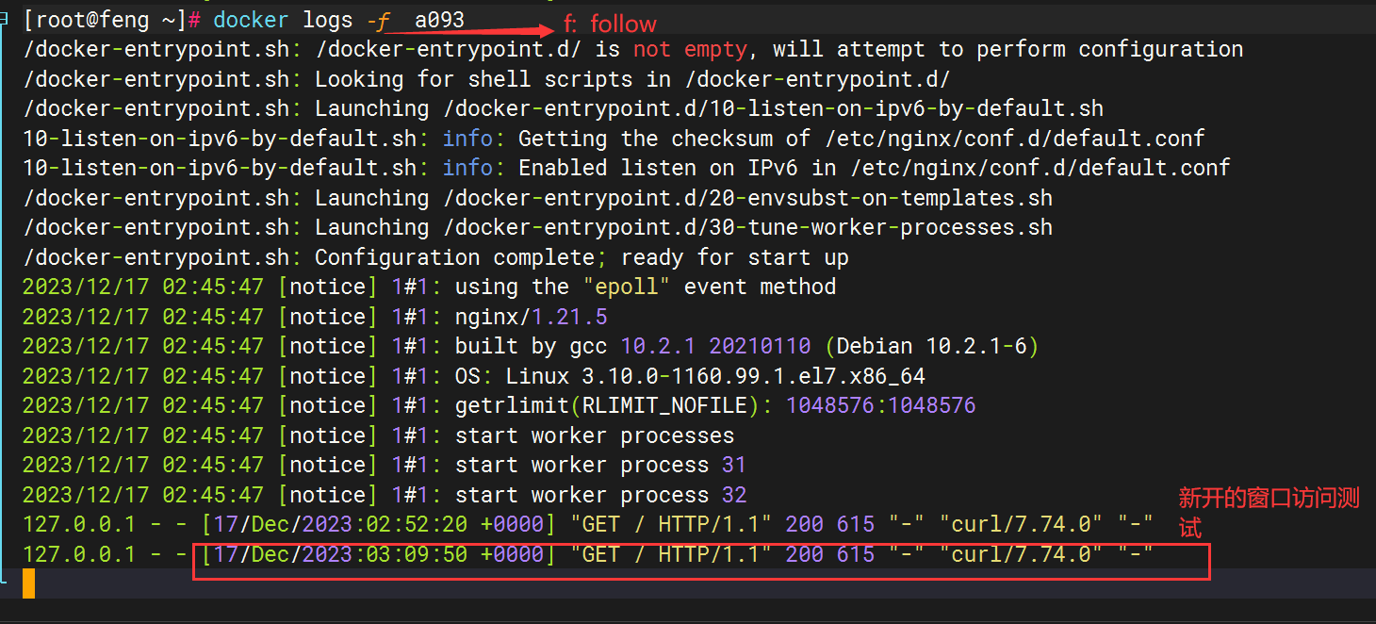1376x624 pixels.
Task: Click the getrlimit(RLIMIT_NOFILE) line
Action: point(500,405)
